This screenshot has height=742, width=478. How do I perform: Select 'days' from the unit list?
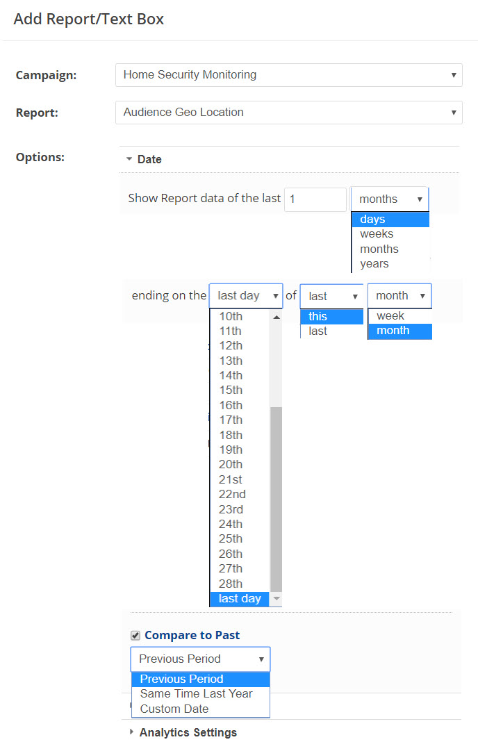coord(373,220)
